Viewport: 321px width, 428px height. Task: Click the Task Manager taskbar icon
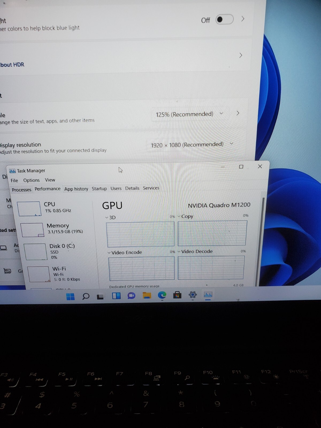(208, 295)
